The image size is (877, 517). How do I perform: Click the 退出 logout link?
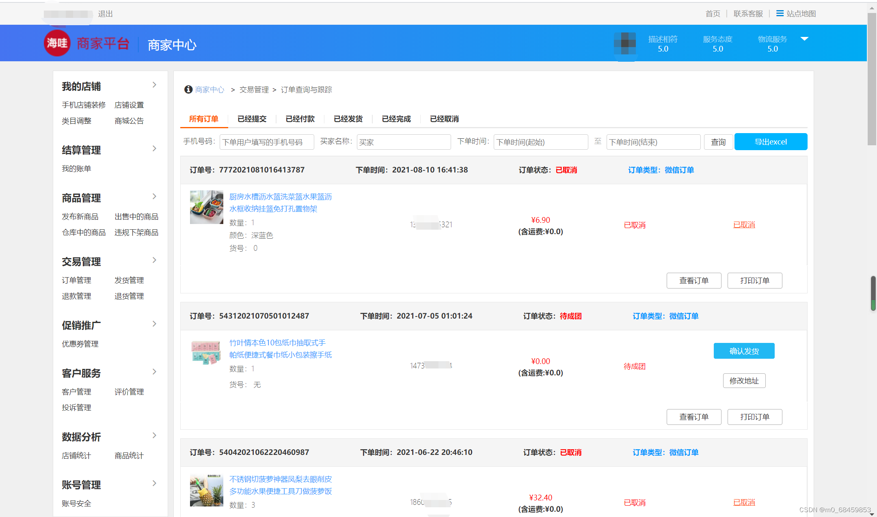tap(105, 13)
